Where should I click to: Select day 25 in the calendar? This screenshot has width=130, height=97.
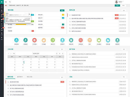[36, 68]
